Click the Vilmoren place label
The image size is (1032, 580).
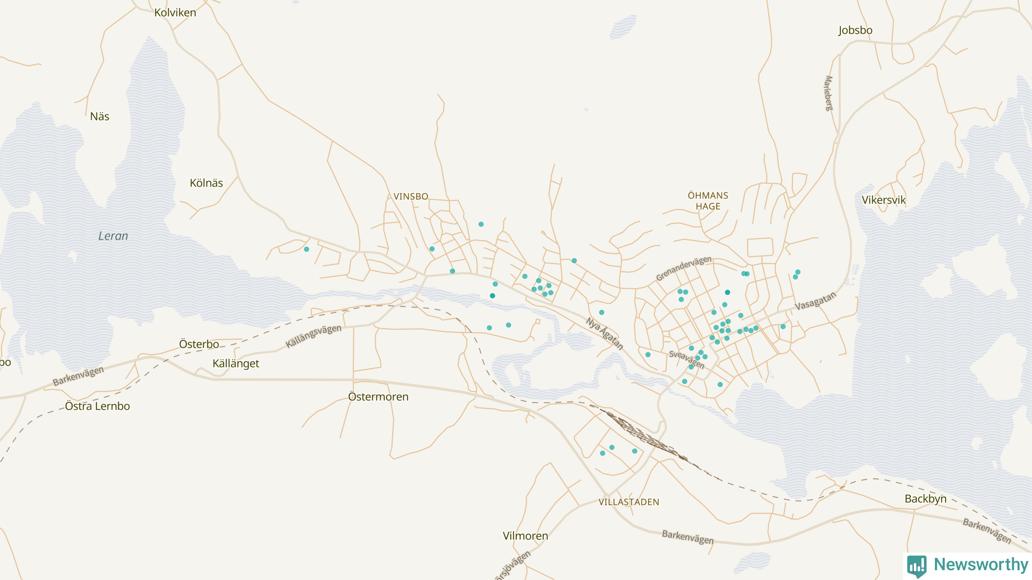[525, 536]
